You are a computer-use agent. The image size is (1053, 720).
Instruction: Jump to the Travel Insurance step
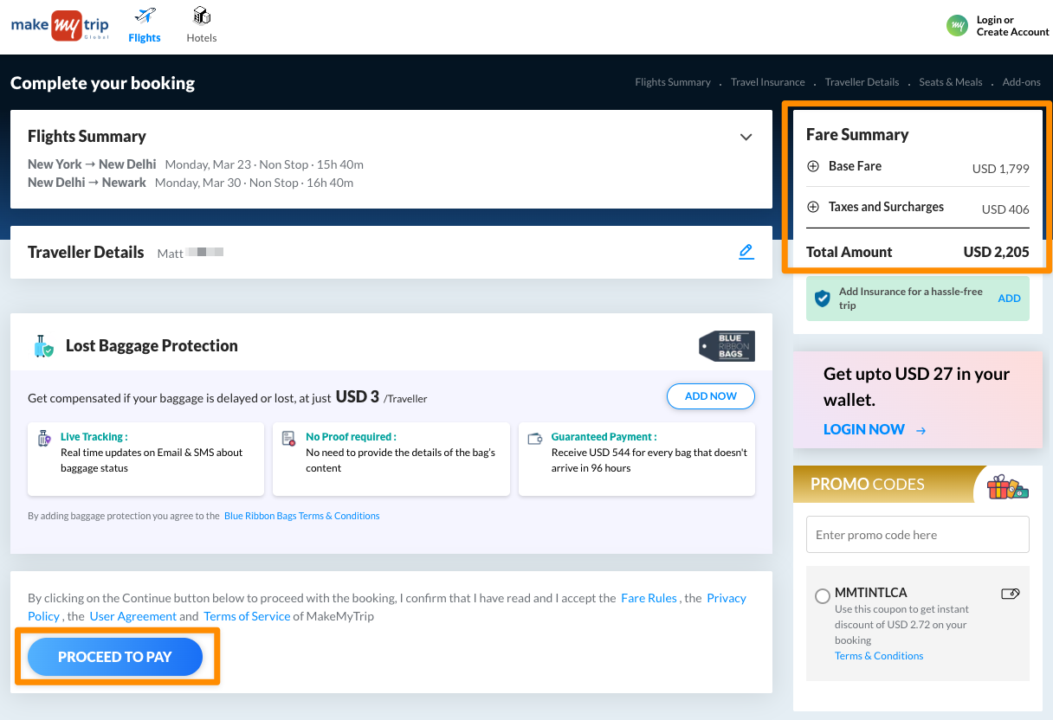[767, 82]
